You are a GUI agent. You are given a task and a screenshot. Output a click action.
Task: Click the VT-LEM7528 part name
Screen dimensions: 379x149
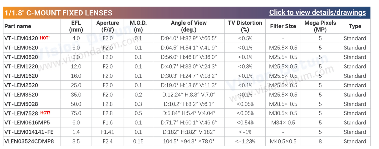pos(21,113)
